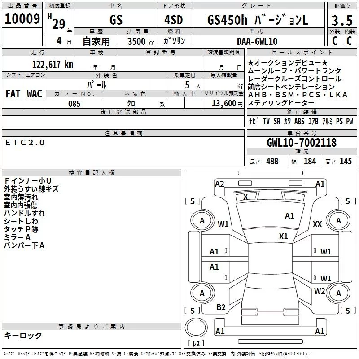Select inspector note タッチP跡
This screenshot has height=359, width=359.
(21, 229)
